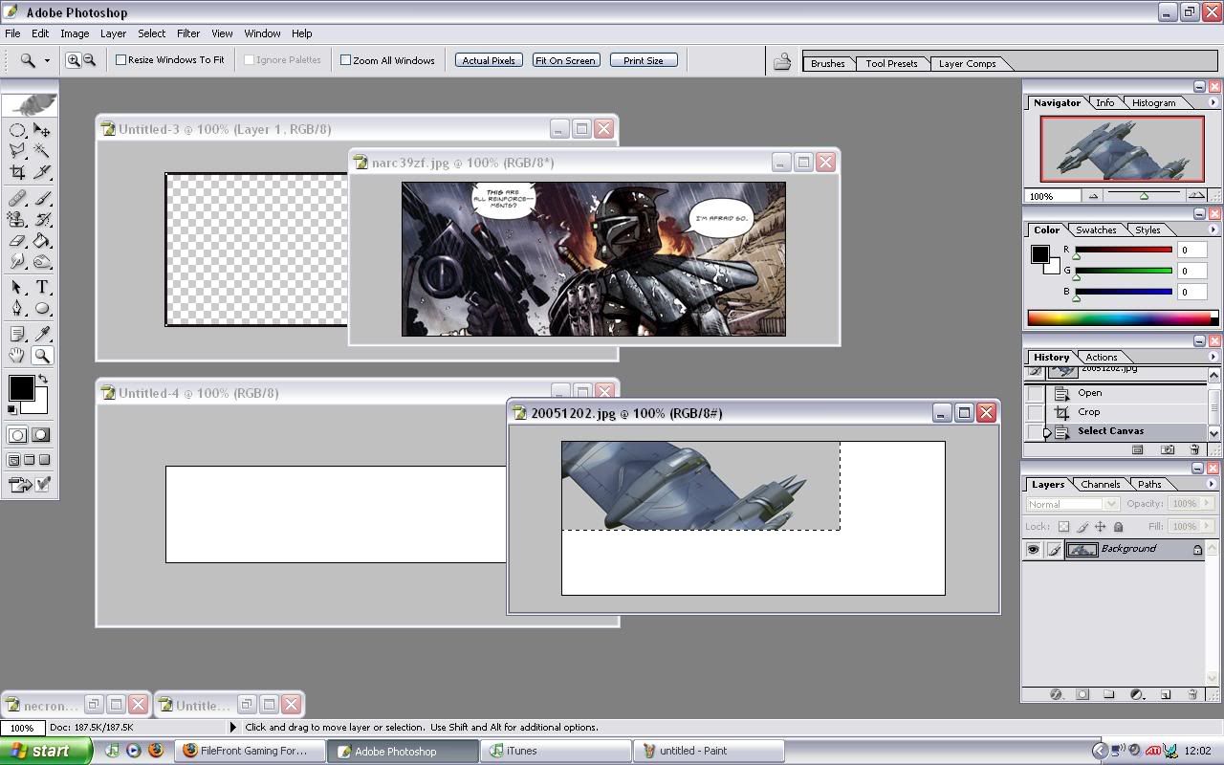Screen dimensions: 1224x765
Task: Select the Elliptical Marquee tool
Action: [17, 130]
